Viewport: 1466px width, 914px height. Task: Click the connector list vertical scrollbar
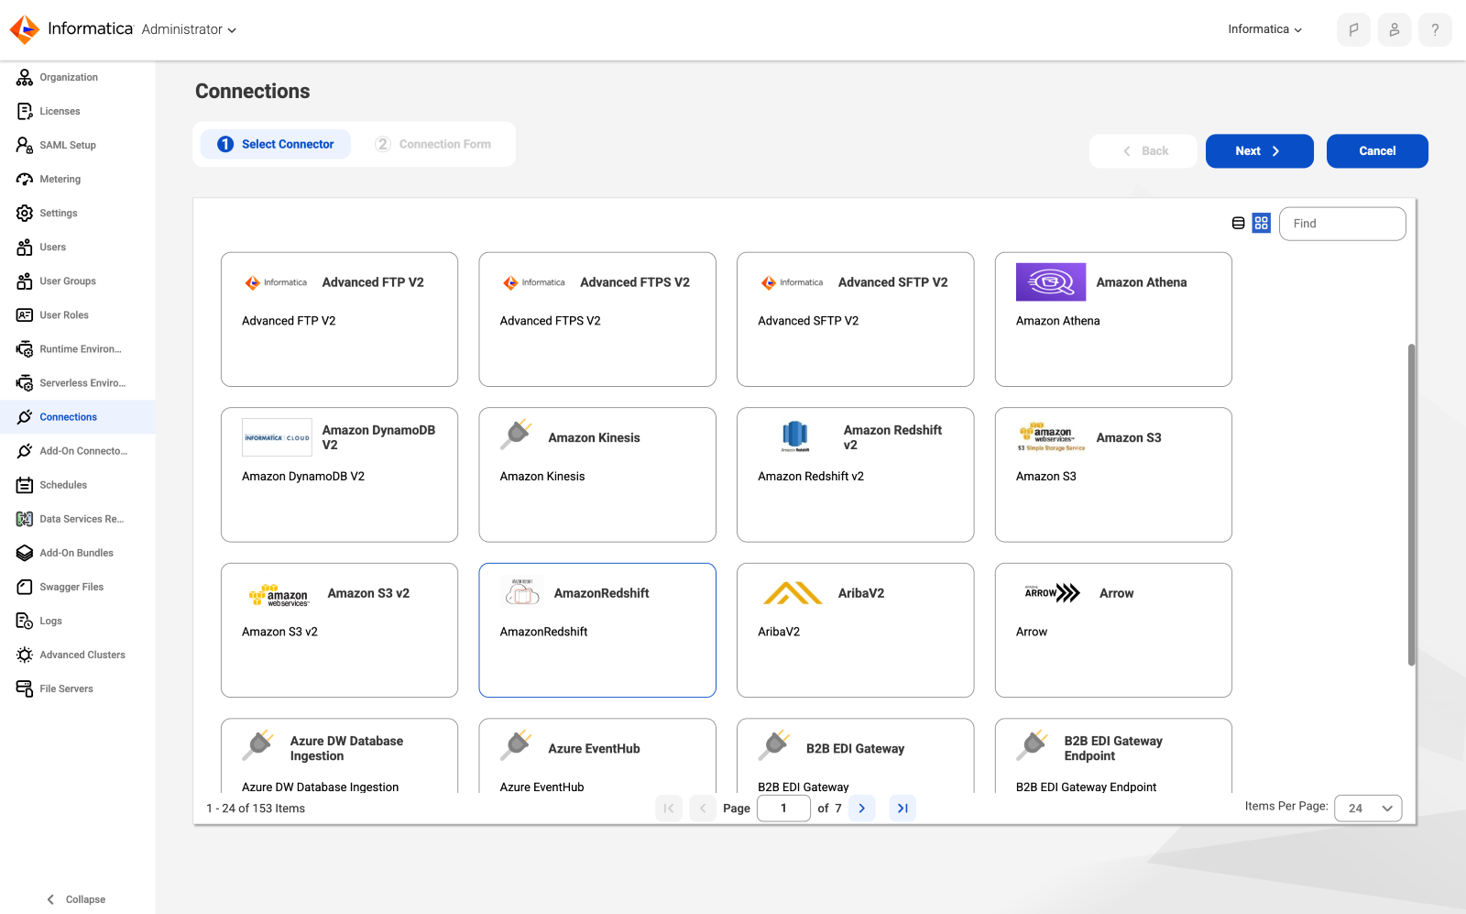(x=1411, y=504)
